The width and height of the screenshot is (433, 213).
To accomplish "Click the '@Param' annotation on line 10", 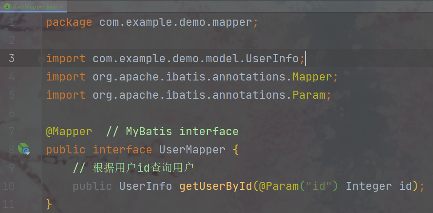I will pyautogui.click(x=278, y=186).
